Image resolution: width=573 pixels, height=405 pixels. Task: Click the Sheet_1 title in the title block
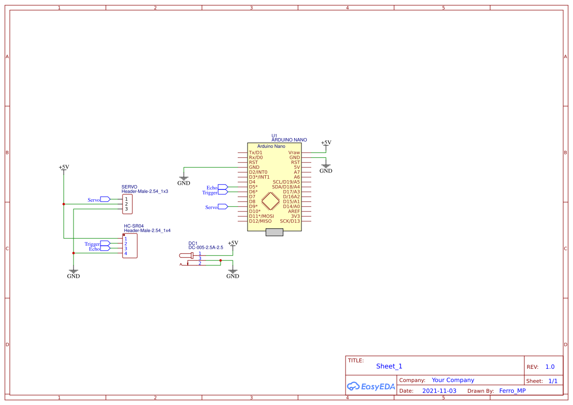(389, 366)
